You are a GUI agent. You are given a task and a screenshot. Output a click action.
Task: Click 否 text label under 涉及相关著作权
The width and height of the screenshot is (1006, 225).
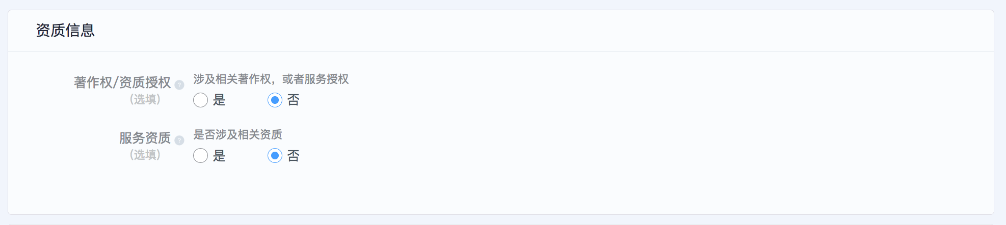(294, 100)
